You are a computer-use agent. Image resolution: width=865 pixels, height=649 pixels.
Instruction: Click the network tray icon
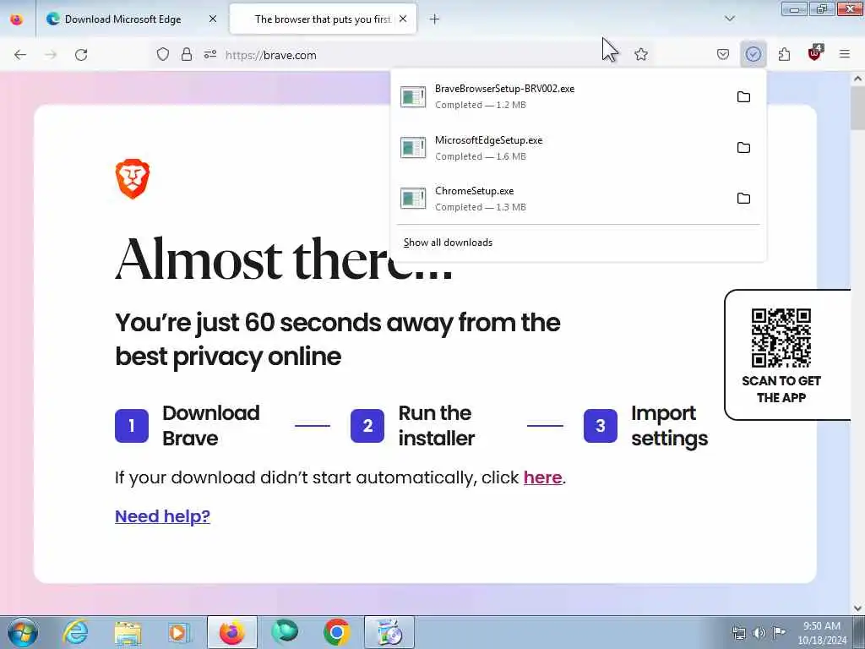738,633
